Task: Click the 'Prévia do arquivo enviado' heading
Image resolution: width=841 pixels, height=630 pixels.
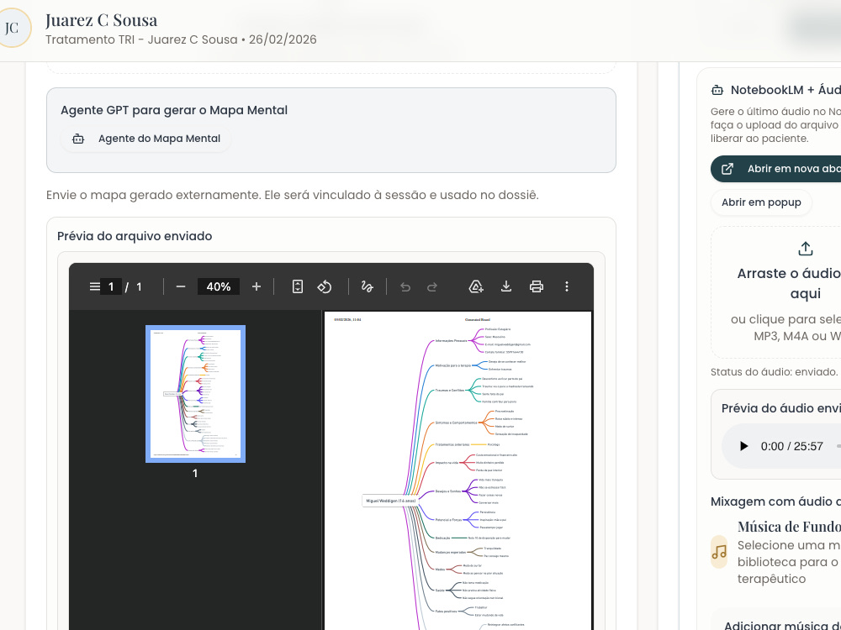Action: pyautogui.click(x=135, y=236)
